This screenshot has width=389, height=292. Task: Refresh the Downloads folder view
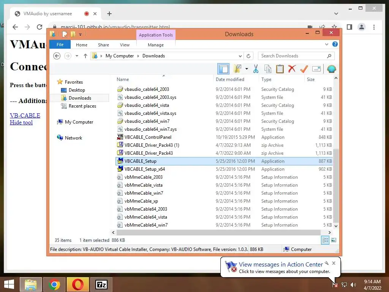[x=248, y=56]
